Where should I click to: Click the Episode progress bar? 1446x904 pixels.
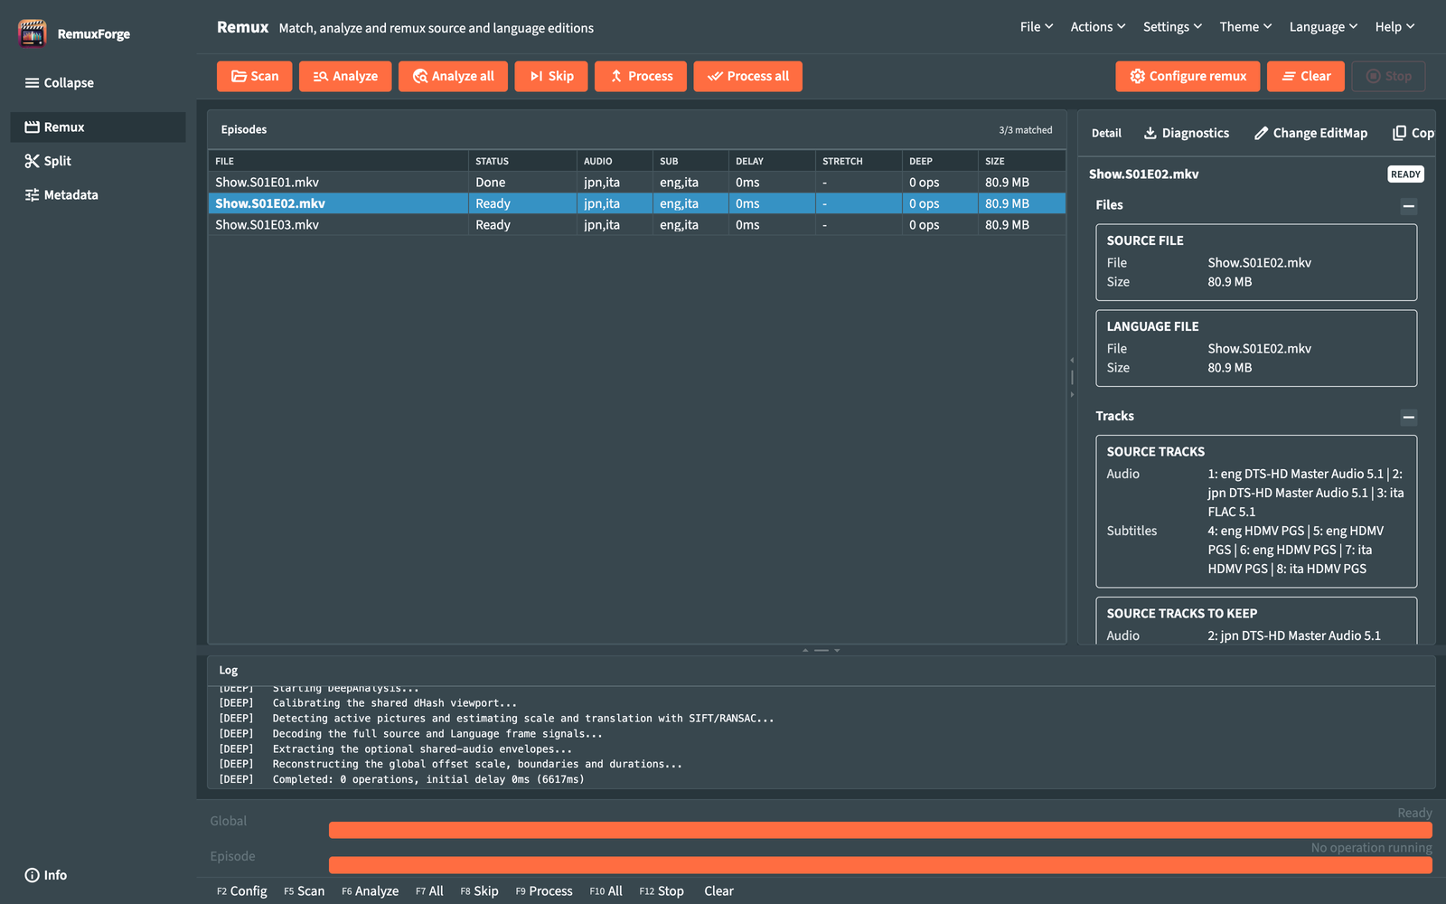(880, 865)
